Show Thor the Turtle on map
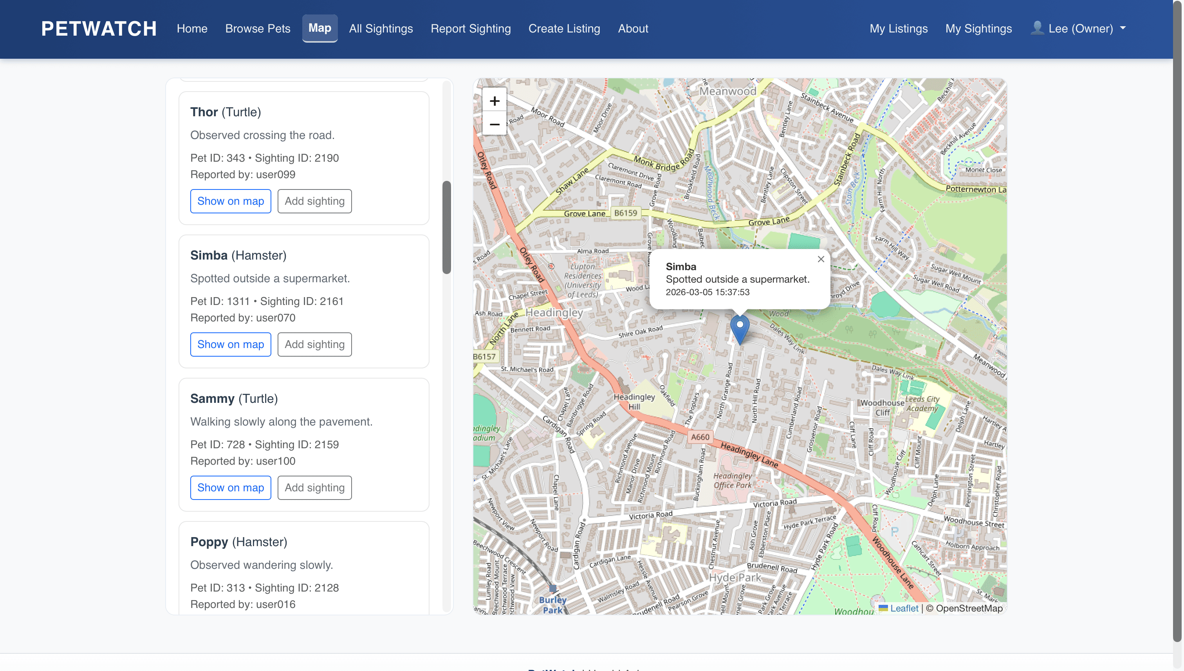The height and width of the screenshot is (671, 1184). 231,201
